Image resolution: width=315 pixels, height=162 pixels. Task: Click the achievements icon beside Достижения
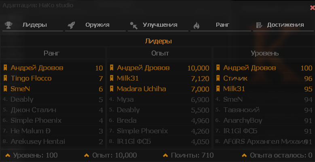(x=259, y=25)
